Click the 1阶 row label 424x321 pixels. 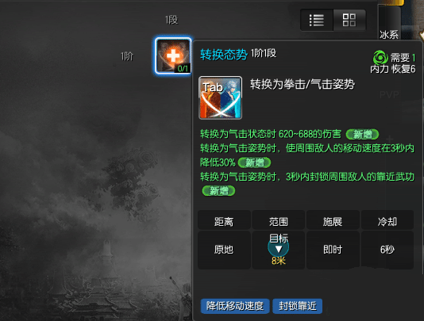coord(127,56)
